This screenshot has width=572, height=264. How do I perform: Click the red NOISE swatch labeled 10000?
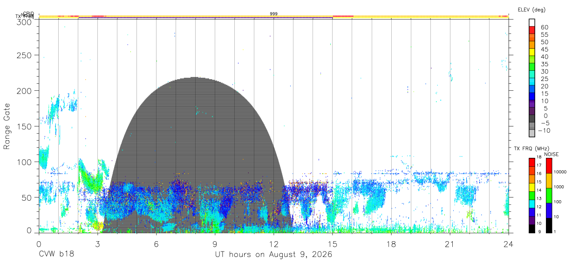(549, 166)
